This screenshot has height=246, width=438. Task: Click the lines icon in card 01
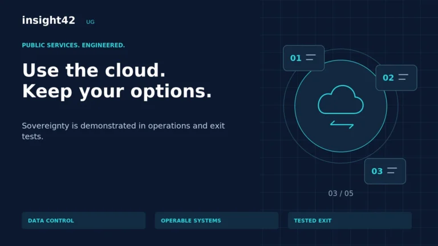311,58
